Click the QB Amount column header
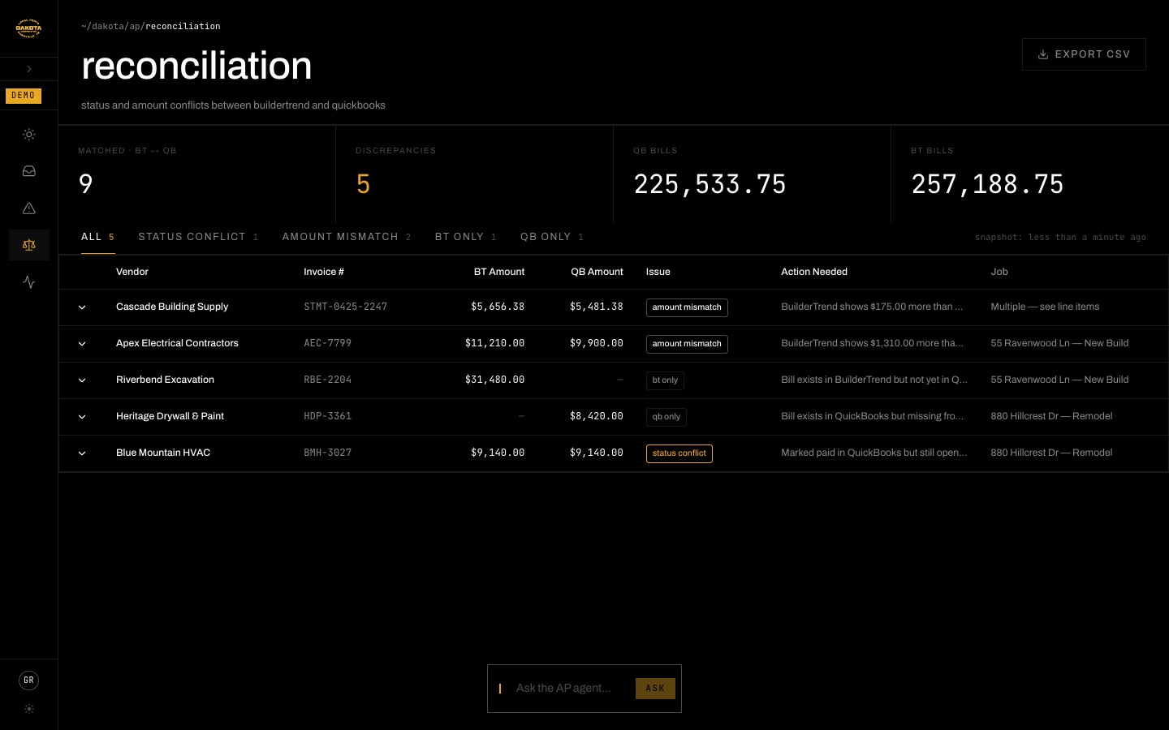The width and height of the screenshot is (1169, 730). click(597, 272)
